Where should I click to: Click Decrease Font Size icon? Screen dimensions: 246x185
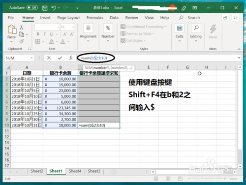(72, 34)
